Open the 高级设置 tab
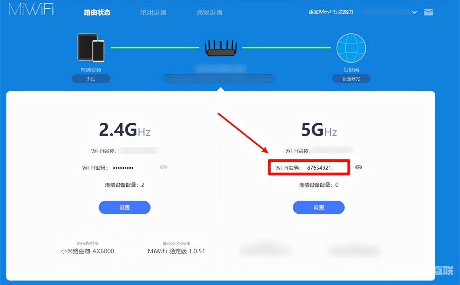 [210, 12]
